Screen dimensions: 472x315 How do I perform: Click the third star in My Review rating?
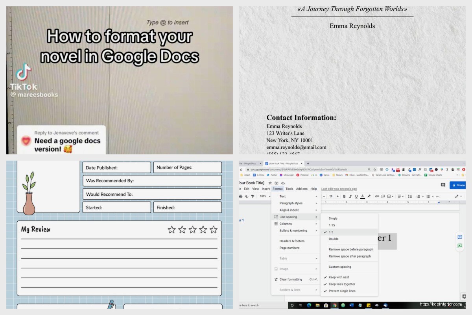(192, 230)
